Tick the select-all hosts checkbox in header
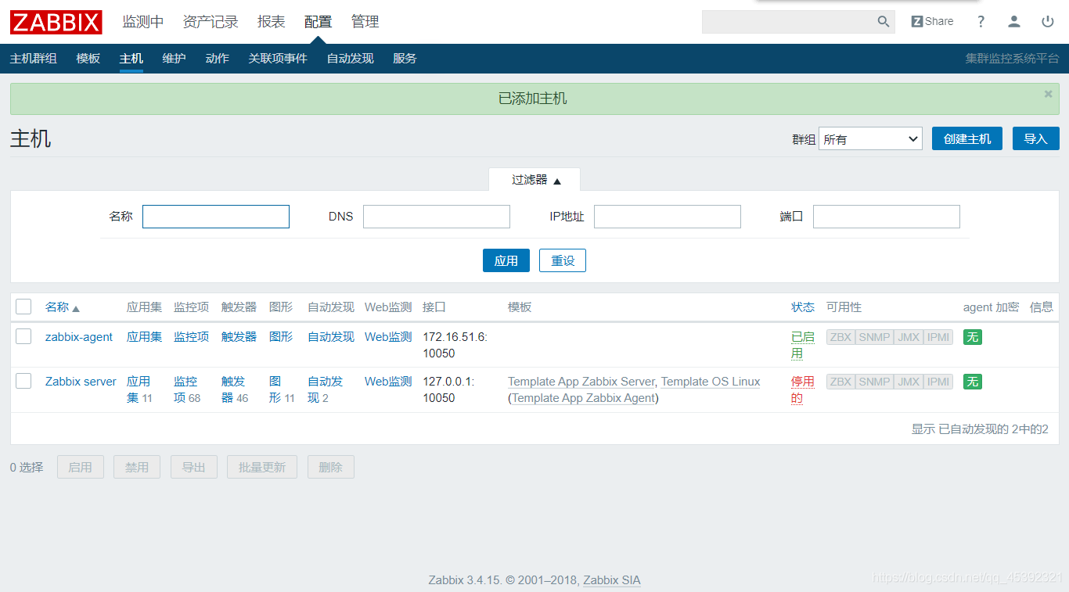 [23, 307]
